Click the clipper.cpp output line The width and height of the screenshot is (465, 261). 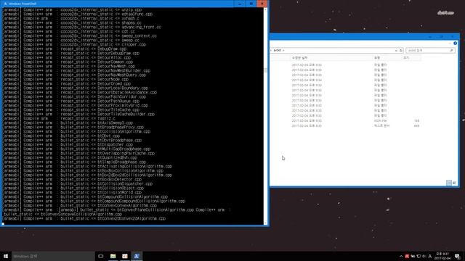(75, 45)
